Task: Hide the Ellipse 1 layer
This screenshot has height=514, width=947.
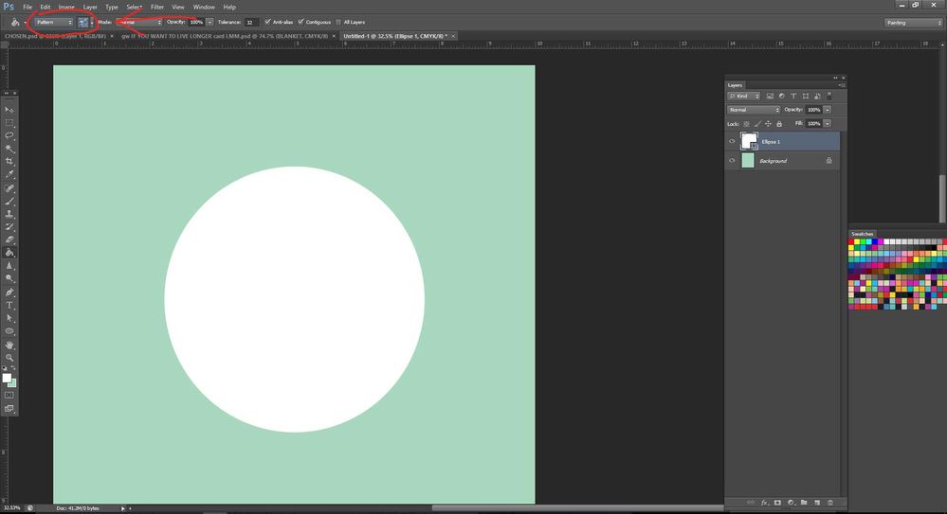Action: [732, 142]
